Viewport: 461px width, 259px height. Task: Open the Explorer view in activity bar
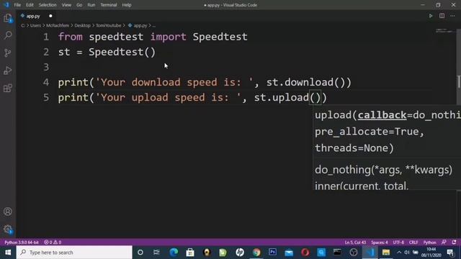[8, 18]
